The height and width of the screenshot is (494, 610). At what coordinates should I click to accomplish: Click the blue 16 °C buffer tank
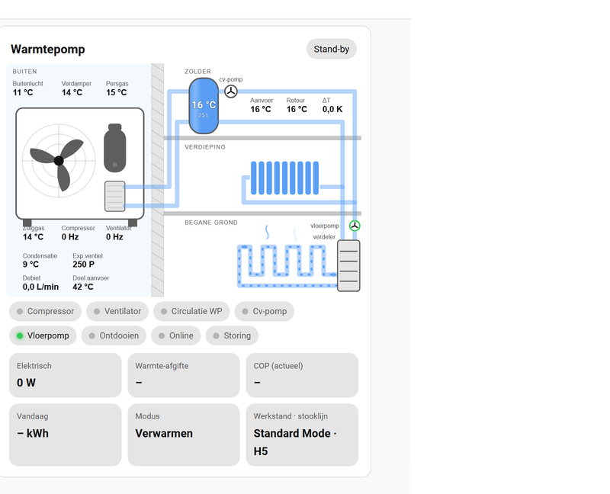[x=204, y=106]
